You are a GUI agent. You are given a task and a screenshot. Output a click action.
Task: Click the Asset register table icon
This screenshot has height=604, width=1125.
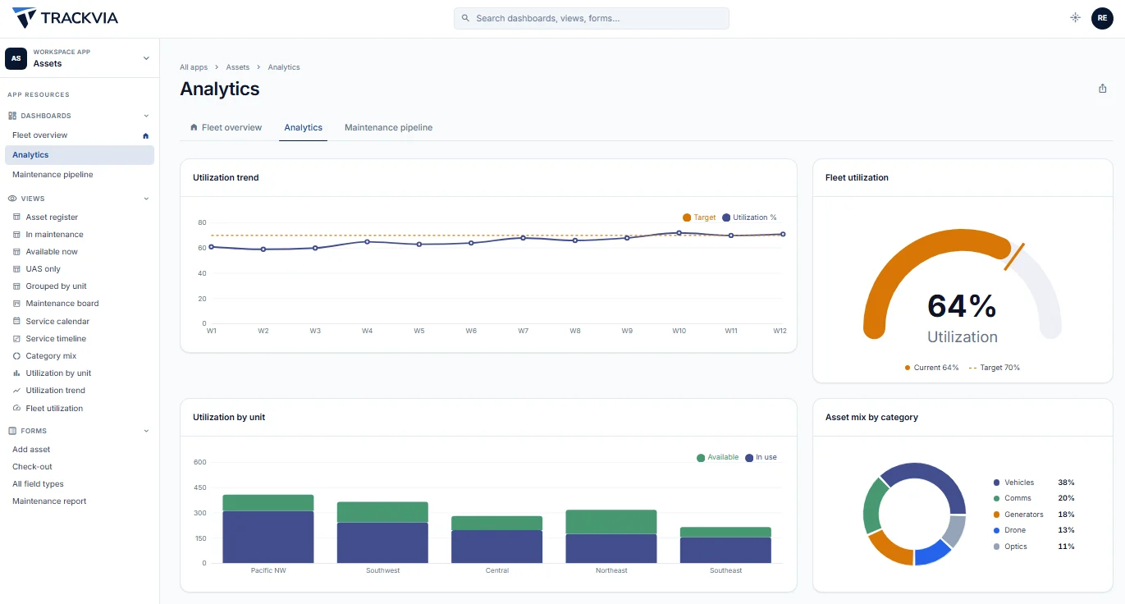point(16,217)
